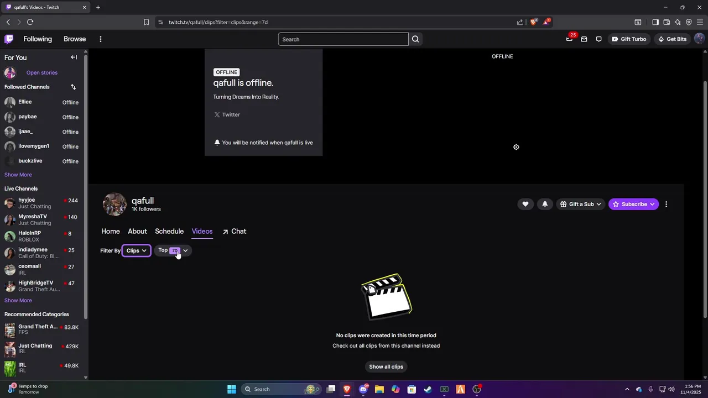Collapse the For You sidebar
Screen dimensions: 708x398
(74, 57)
